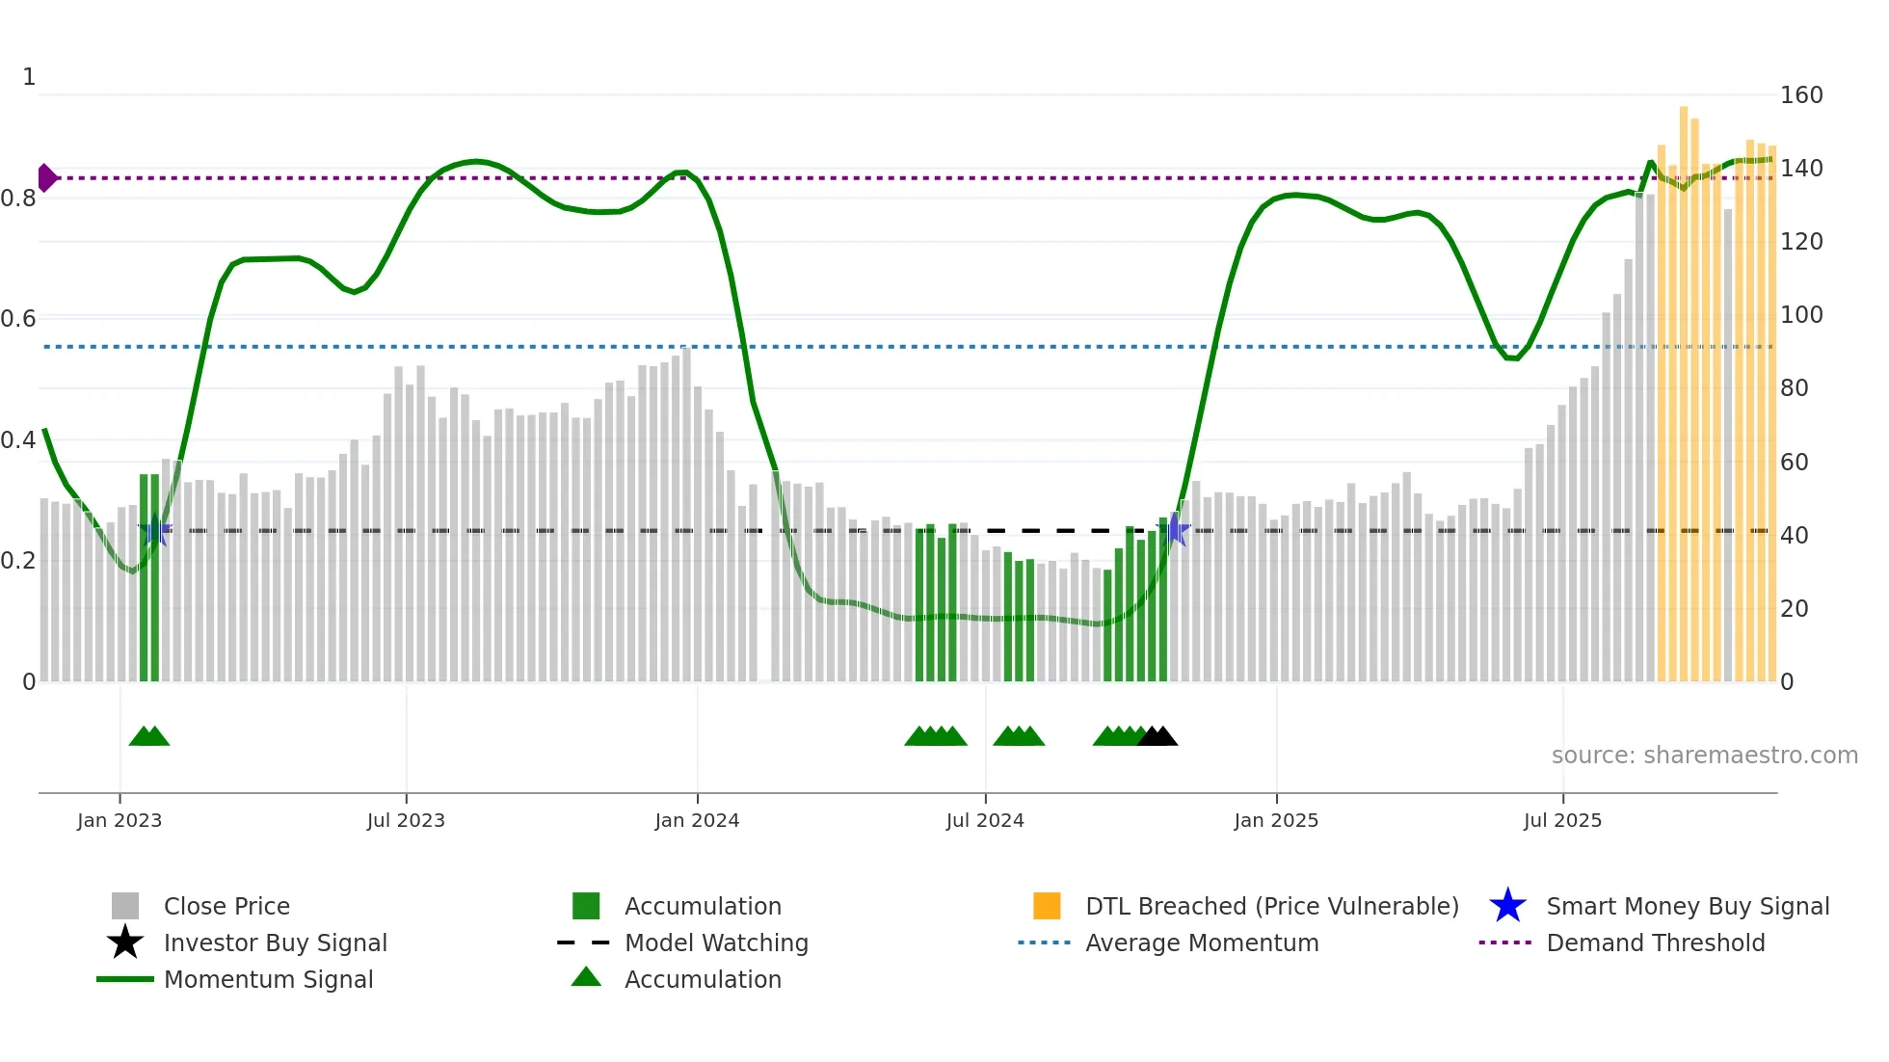Click the green triangle markers near January 2023

pos(149,736)
